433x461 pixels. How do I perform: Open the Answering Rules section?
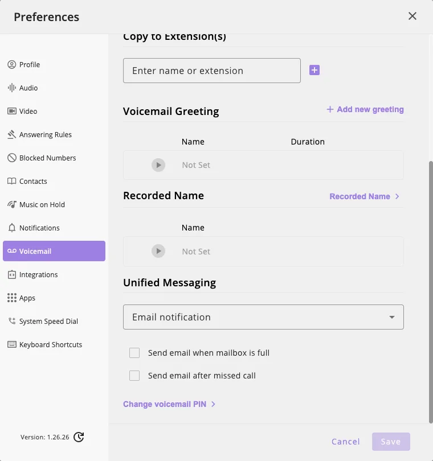click(x=54, y=135)
